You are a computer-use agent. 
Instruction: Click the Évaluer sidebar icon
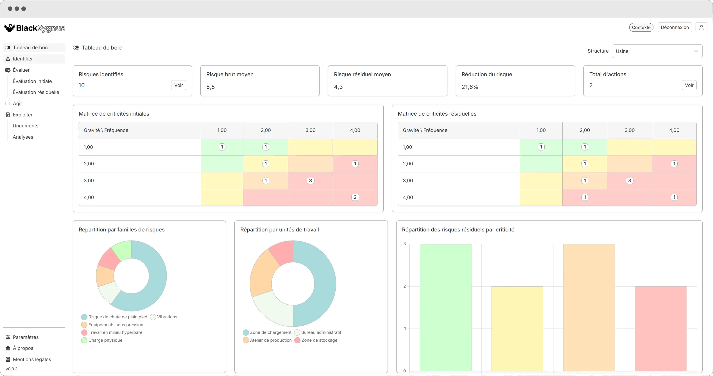pos(8,70)
